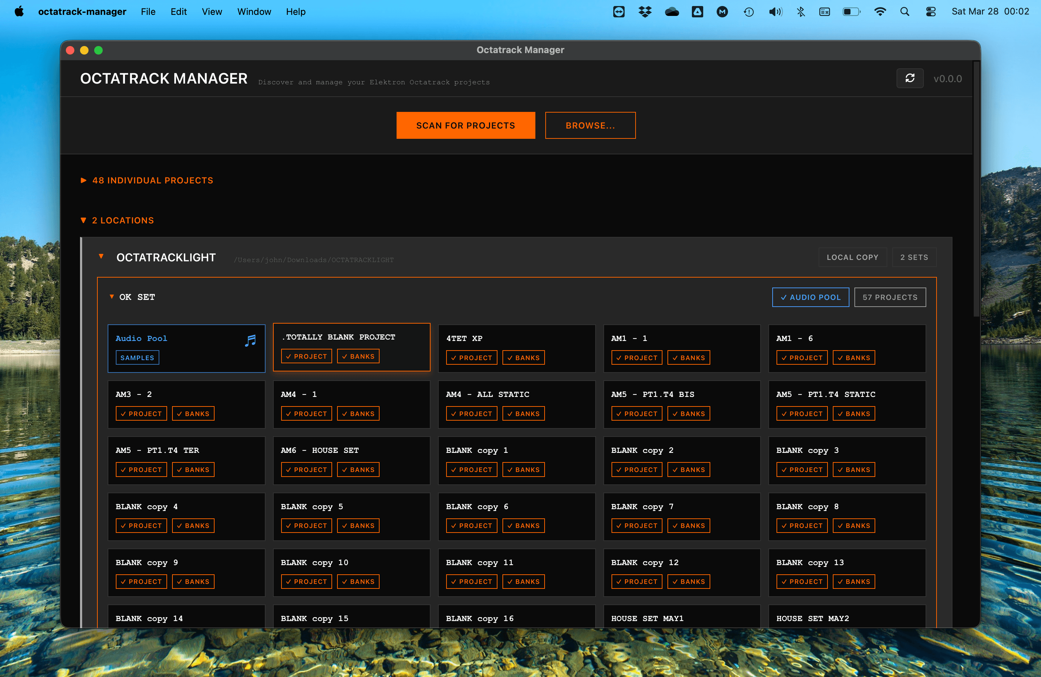Click the SCAN FOR PROJECTS button

(465, 125)
